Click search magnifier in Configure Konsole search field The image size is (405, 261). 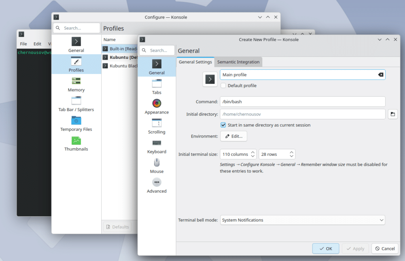pos(58,28)
